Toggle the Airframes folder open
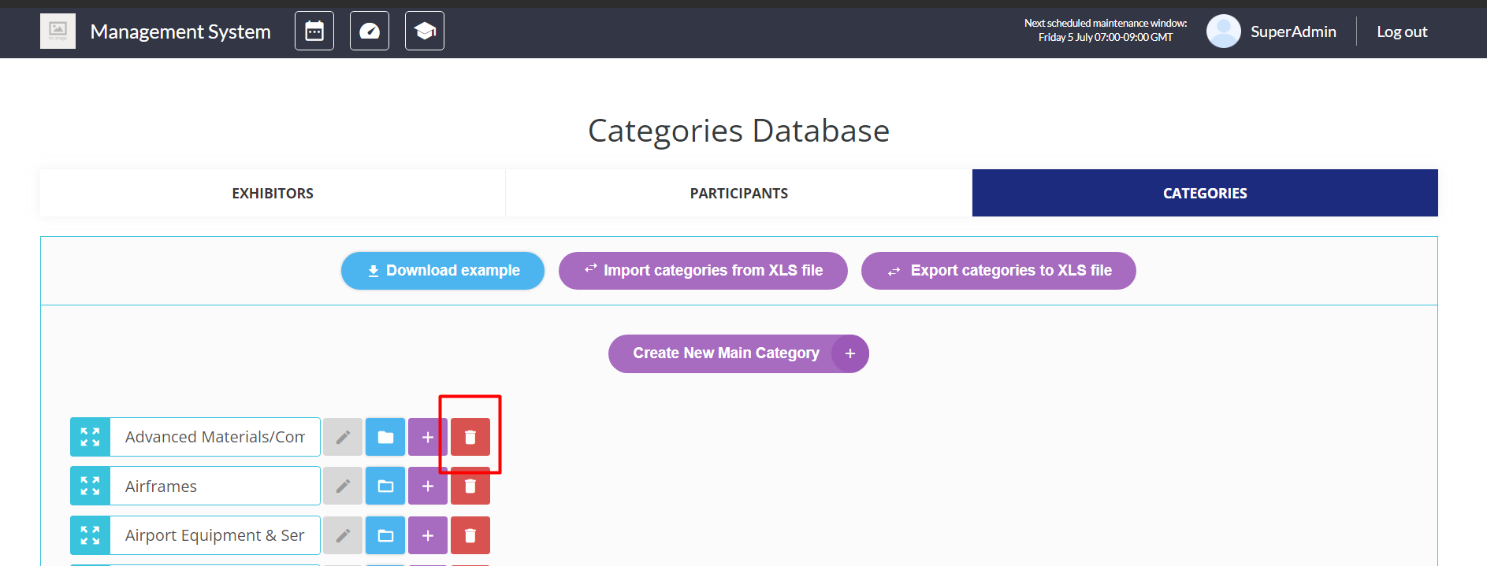The height and width of the screenshot is (566, 1487). (x=385, y=486)
